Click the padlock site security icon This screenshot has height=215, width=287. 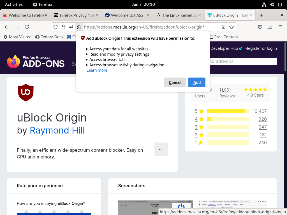(x=63, y=27)
